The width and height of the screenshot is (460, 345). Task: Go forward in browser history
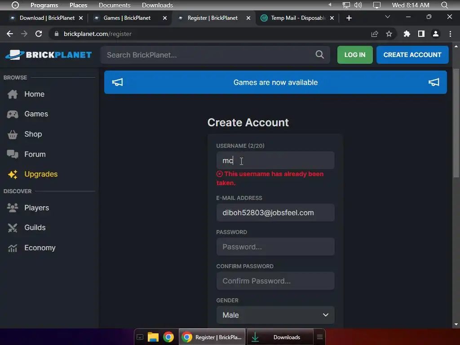(24, 34)
